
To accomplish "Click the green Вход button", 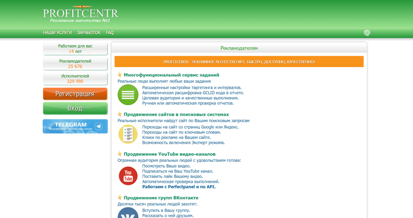I will coord(75,108).
